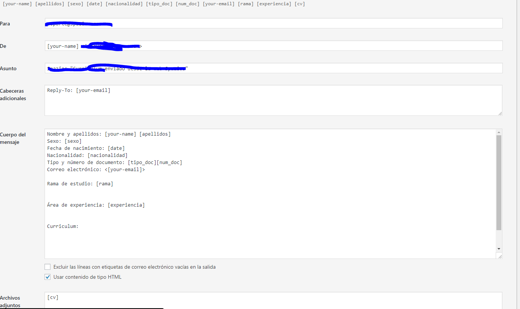Click the [cv] tag in the top tag list
Image resolution: width=520 pixels, height=309 pixels.
pos(300,4)
